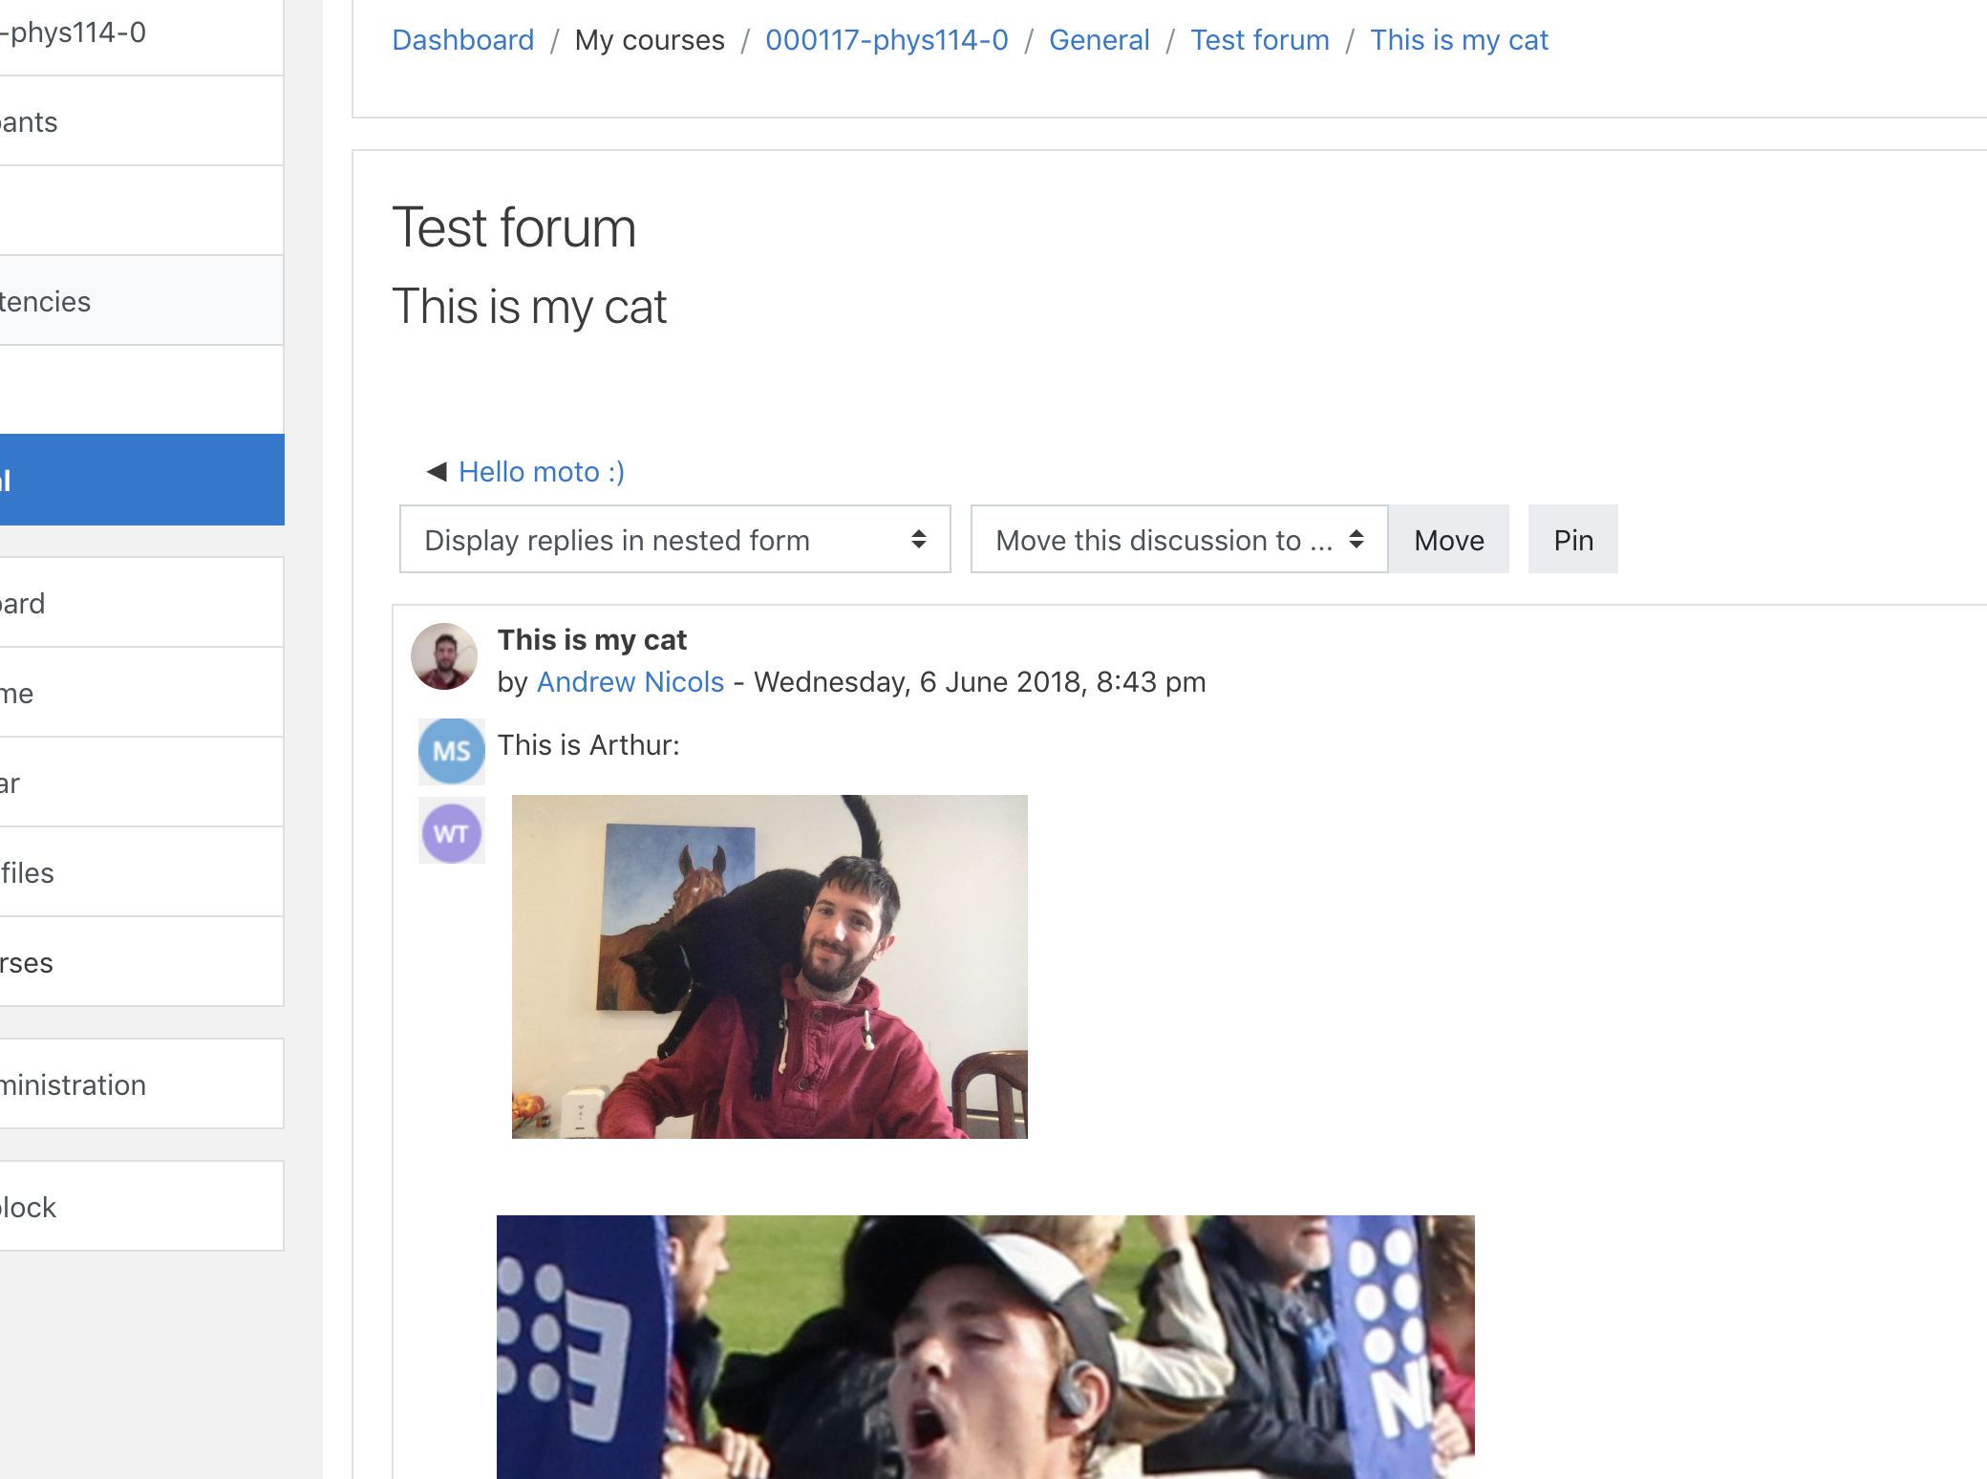
Task: Click the previous discussion arrow icon
Action: click(x=437, y=471)
